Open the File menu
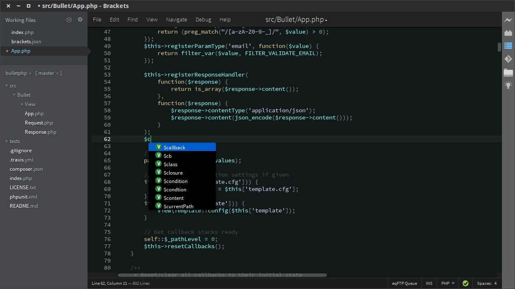Image resolution: width=515 pixels, height=289 pixels. [x=97, y=19]
